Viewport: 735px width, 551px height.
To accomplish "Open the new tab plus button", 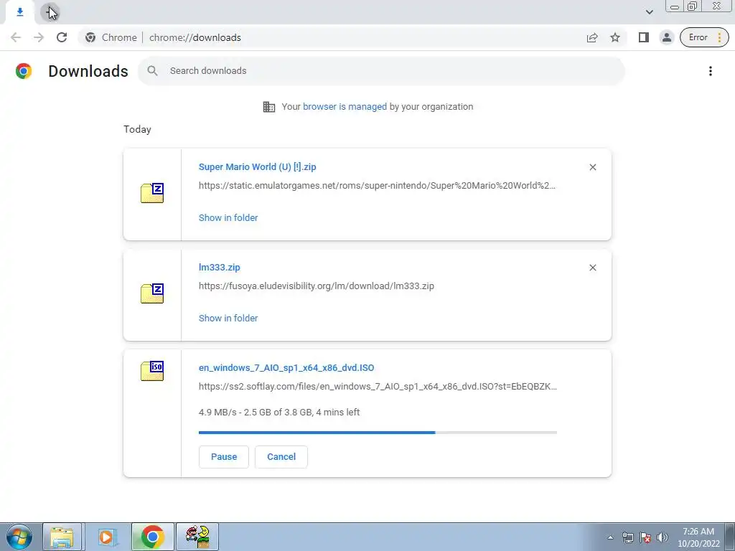I will click(50, 12).
